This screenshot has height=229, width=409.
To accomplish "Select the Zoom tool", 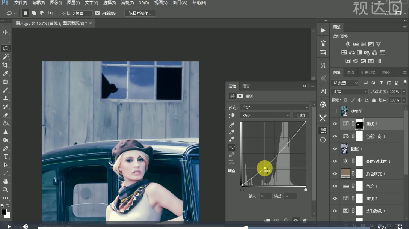I will 5,190.
